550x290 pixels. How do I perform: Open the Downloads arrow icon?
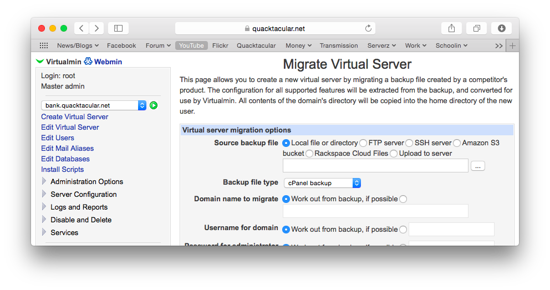click(x=501, y=28)
